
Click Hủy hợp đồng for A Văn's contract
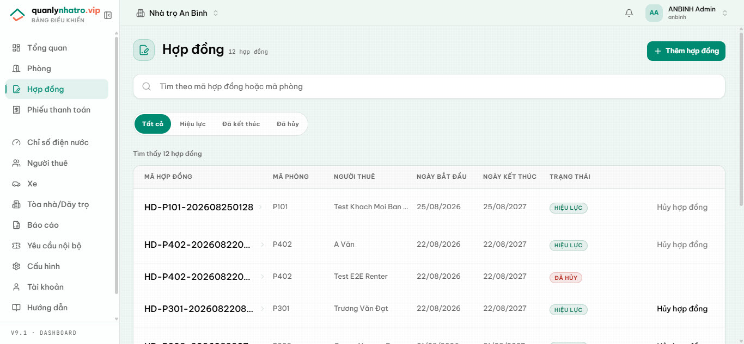(682, 245)
